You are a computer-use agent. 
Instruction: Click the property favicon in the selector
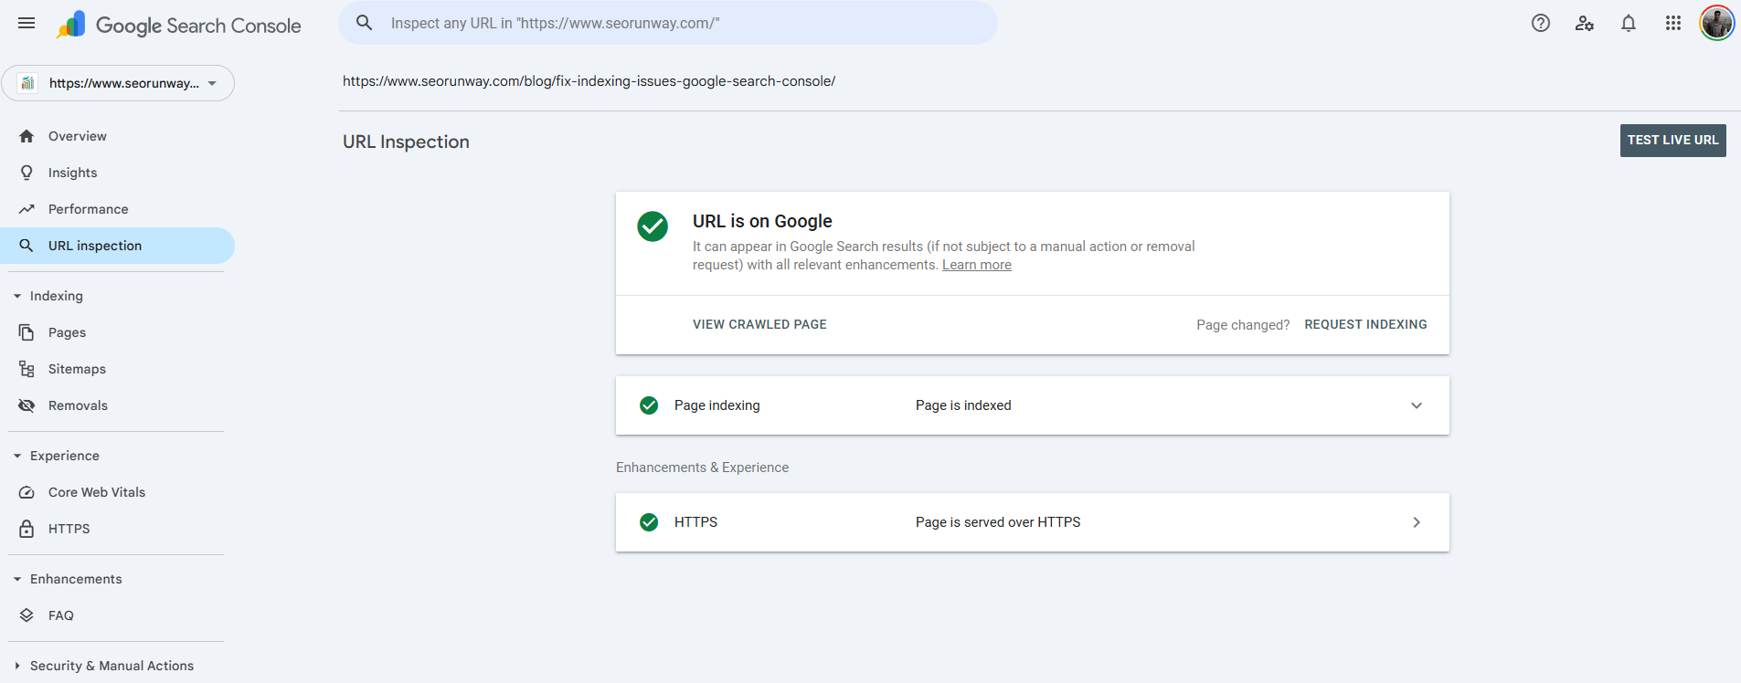[x=27, y=83]
